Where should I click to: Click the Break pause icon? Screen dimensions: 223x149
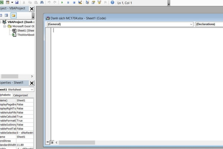pos(68,3)
